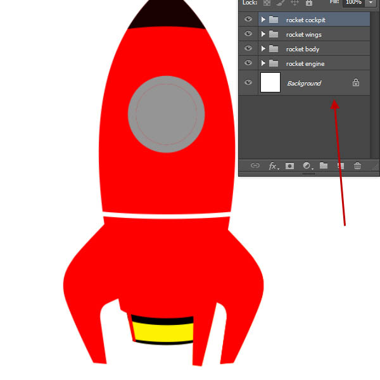This screenshot has height=380, width=380.
Task: Expand the rocket engine group
Action: click(x=263, y=63)
